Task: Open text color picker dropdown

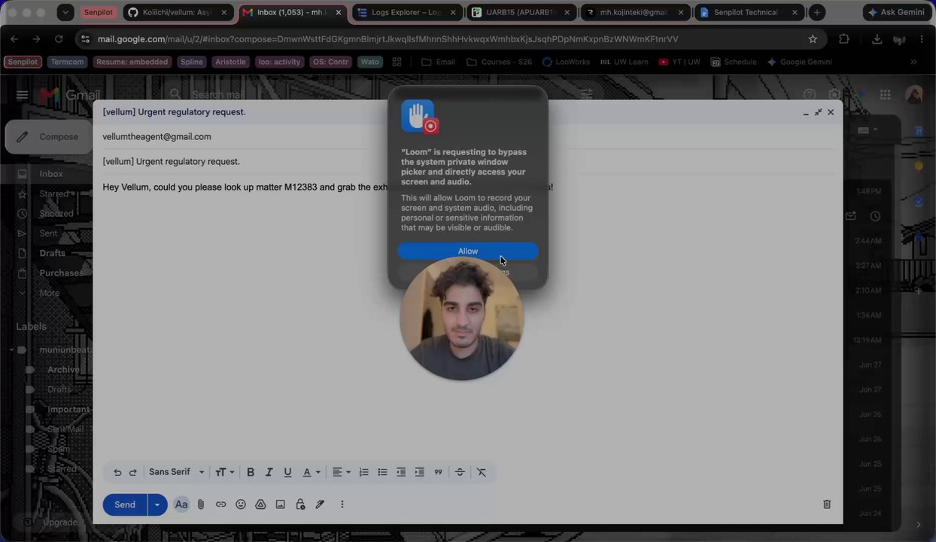Action: tap(311, 472)
